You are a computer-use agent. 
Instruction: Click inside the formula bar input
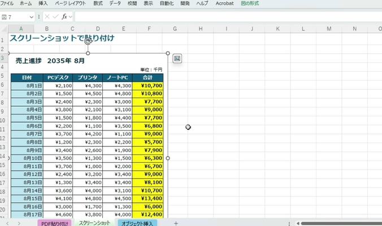(228, 16)
